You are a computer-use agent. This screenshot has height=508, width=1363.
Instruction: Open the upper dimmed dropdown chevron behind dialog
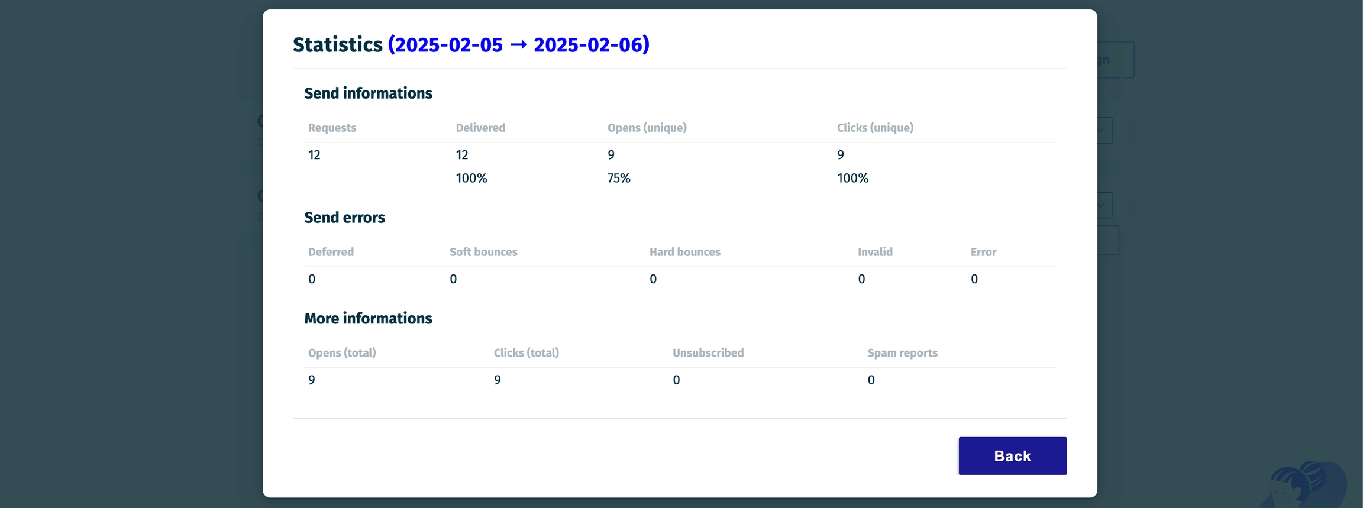click(x=1104, y=130)
